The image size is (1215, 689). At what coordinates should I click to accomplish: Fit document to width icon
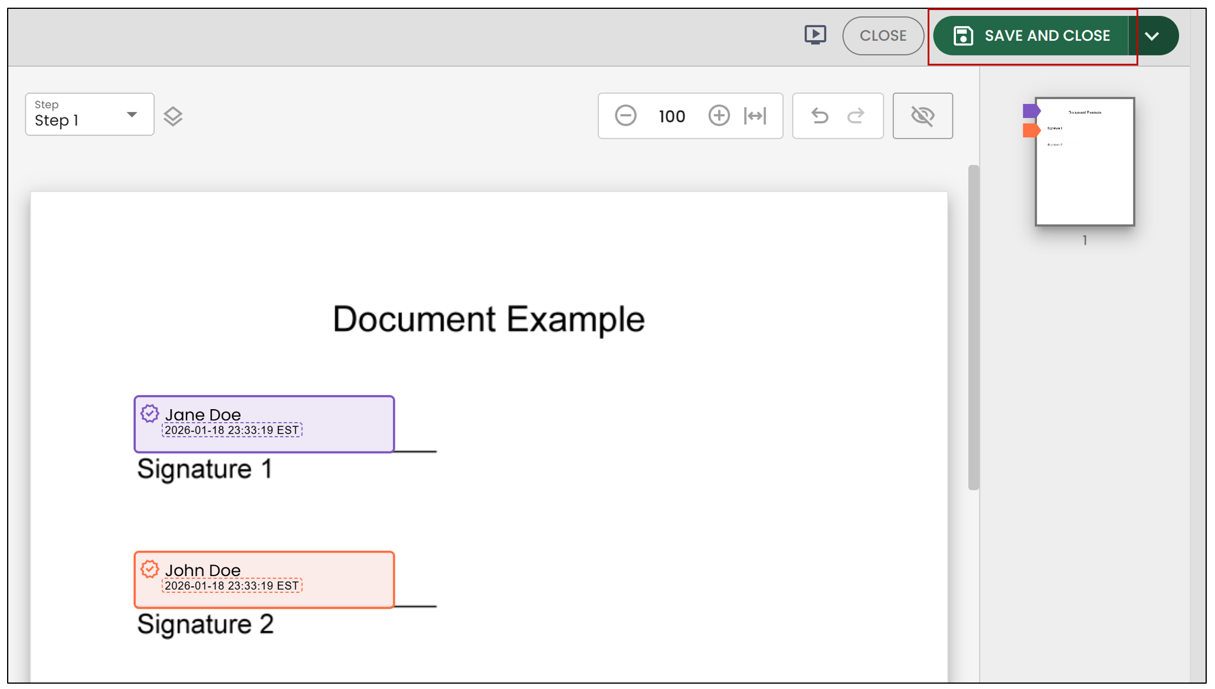click(755, 116)
